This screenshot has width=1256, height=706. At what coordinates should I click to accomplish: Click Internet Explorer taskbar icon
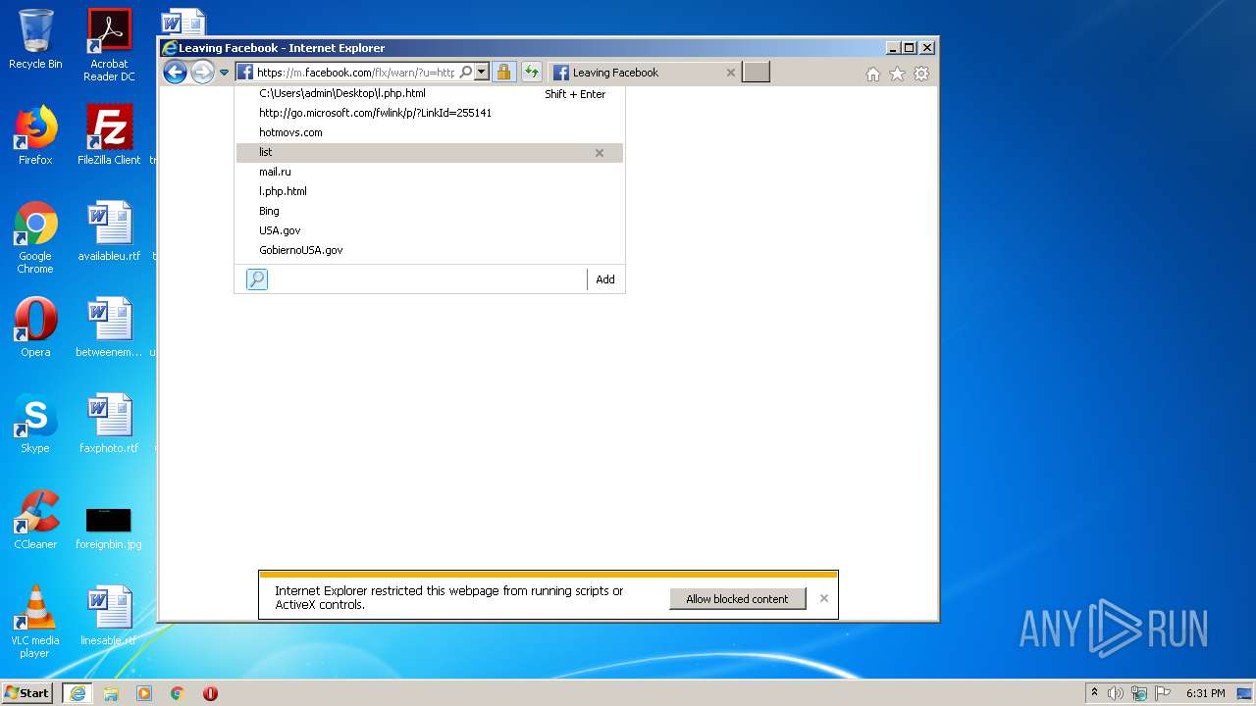click(78, 693)
